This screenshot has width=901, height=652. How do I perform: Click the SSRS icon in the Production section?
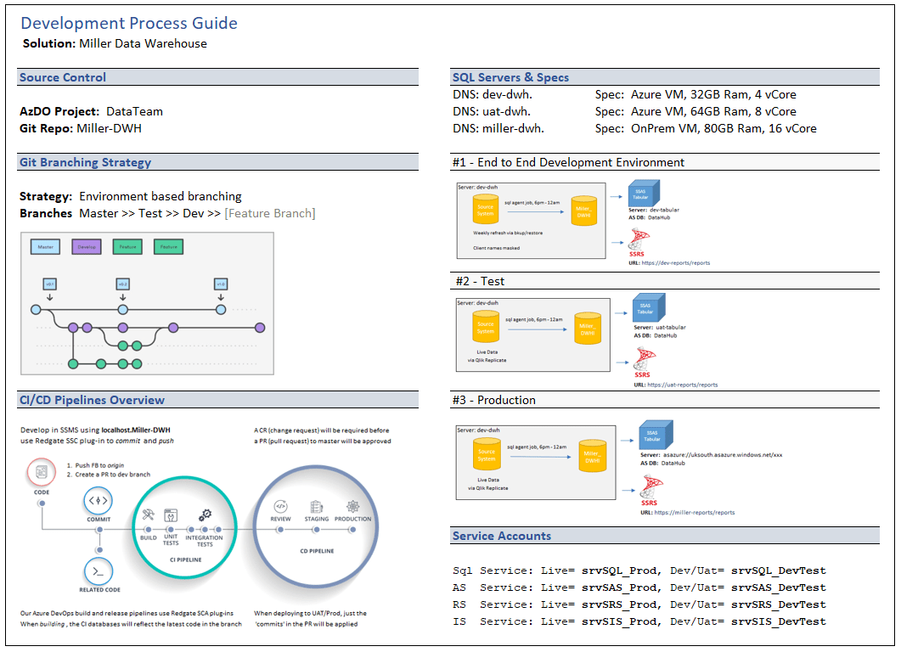click(652, 486)
